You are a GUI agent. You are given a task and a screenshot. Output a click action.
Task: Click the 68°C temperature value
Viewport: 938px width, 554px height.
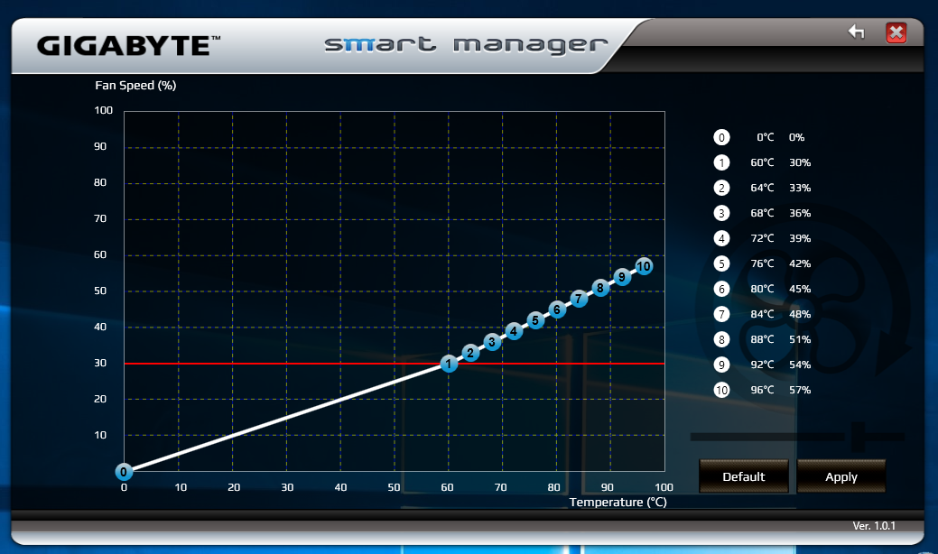[762, 213]
